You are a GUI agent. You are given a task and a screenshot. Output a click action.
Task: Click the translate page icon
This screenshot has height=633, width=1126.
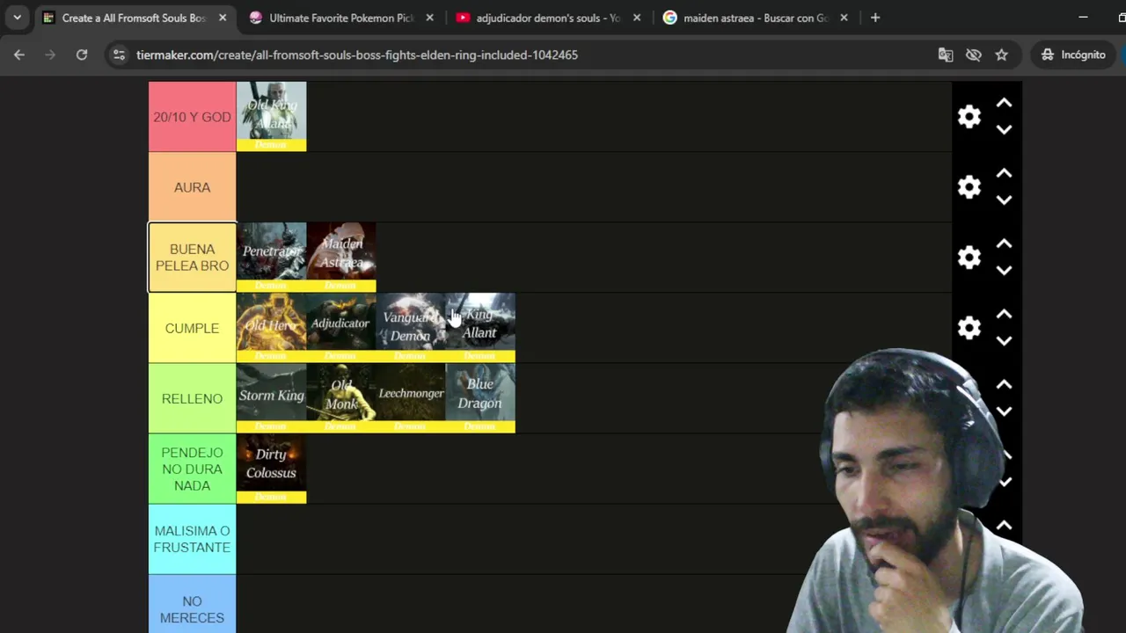coord(946,55)
